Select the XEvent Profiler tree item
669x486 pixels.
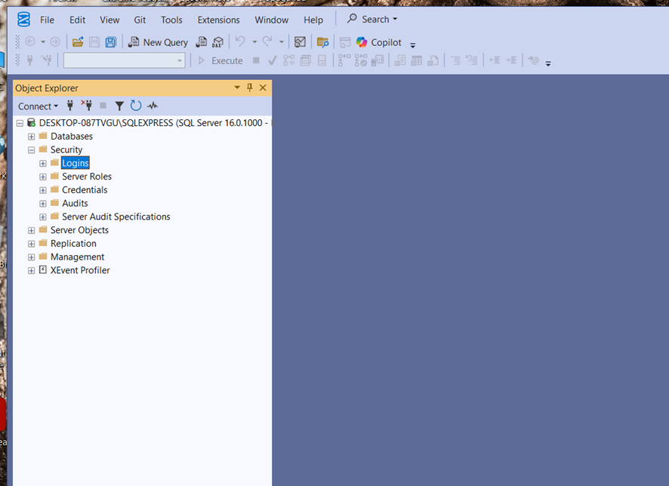click(x=80, y=270)
